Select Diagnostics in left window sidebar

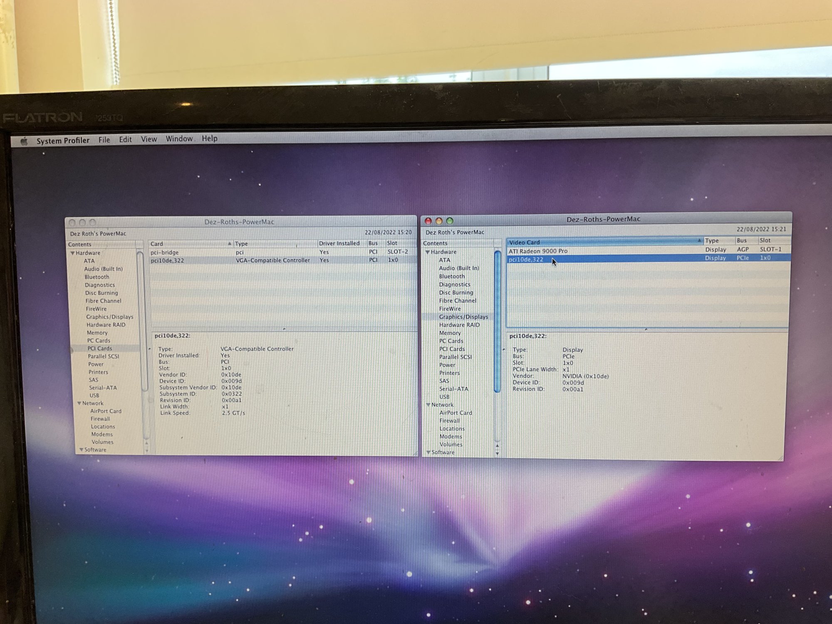tap(100, 285)
